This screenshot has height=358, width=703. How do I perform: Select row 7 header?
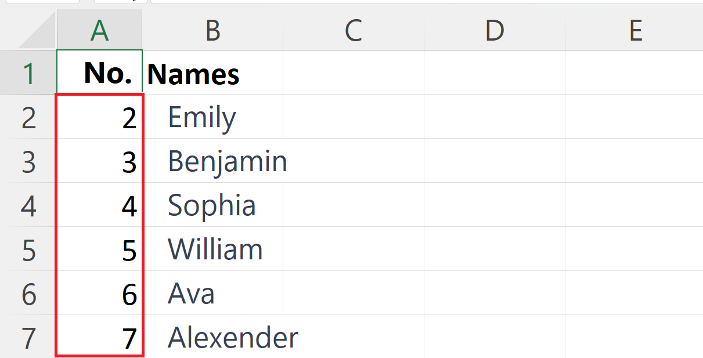pos(28,337)
